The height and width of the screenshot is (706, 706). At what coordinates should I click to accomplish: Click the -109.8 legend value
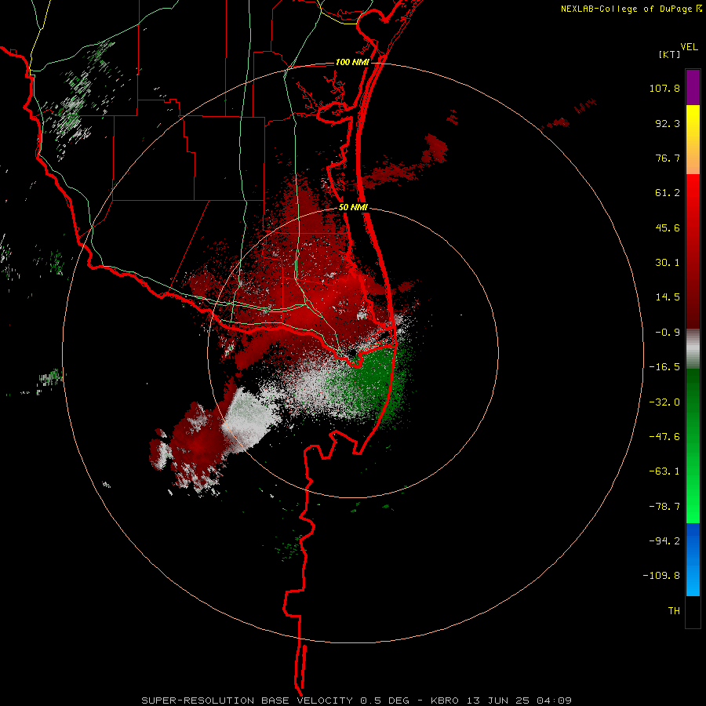point(661,576)
